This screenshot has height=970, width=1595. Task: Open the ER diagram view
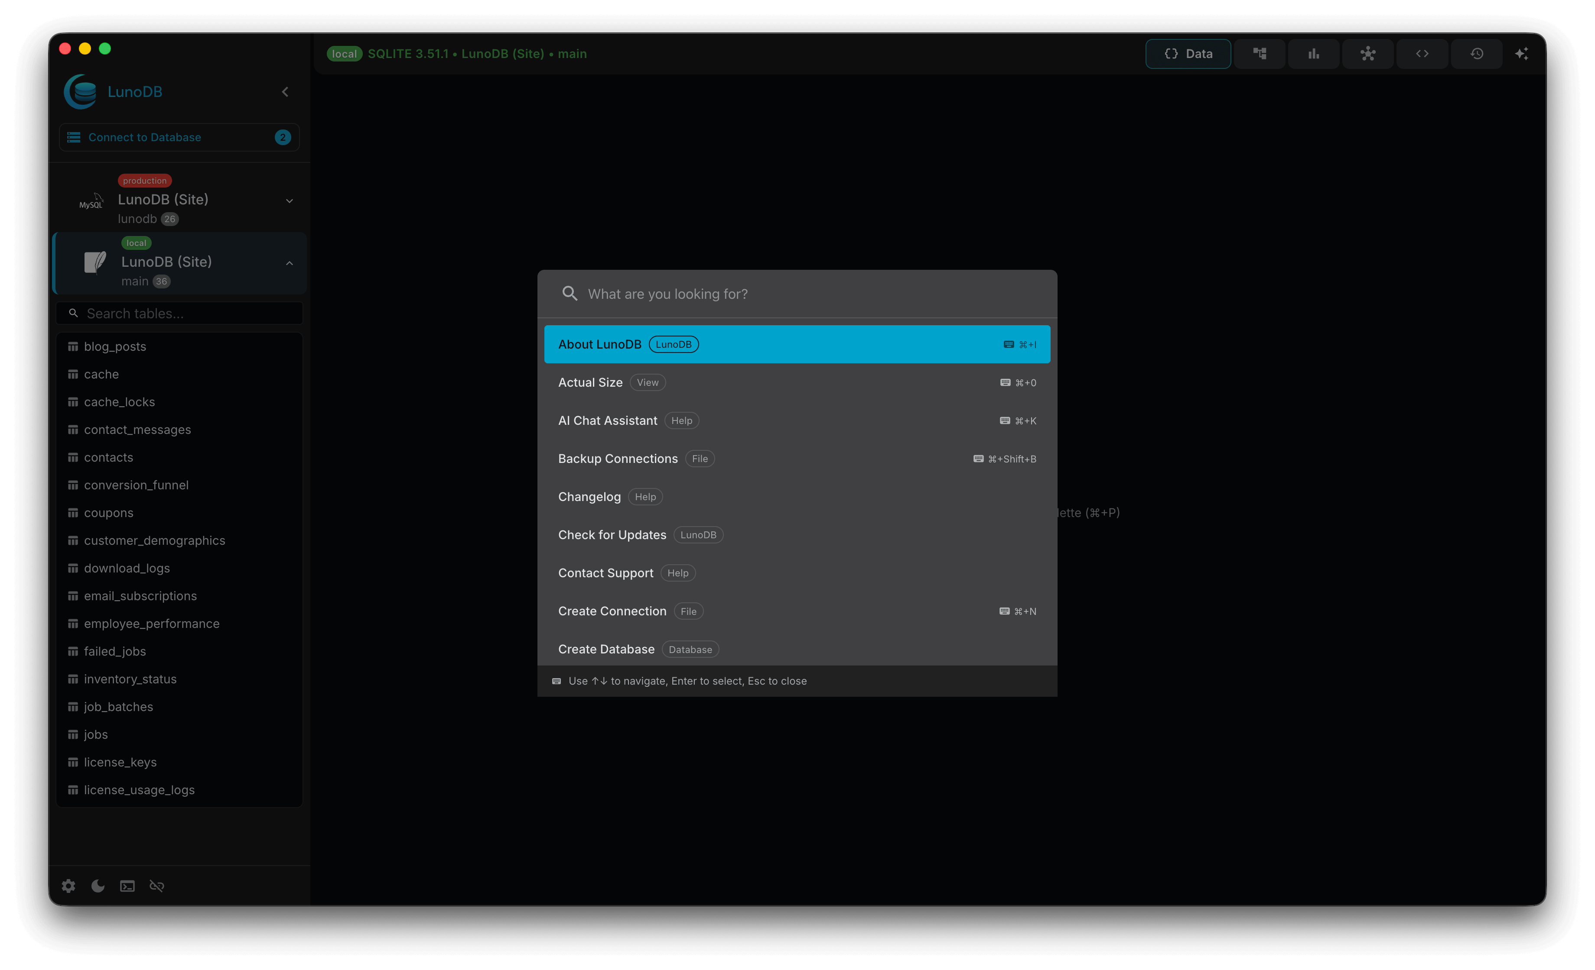click(1368, 54)
